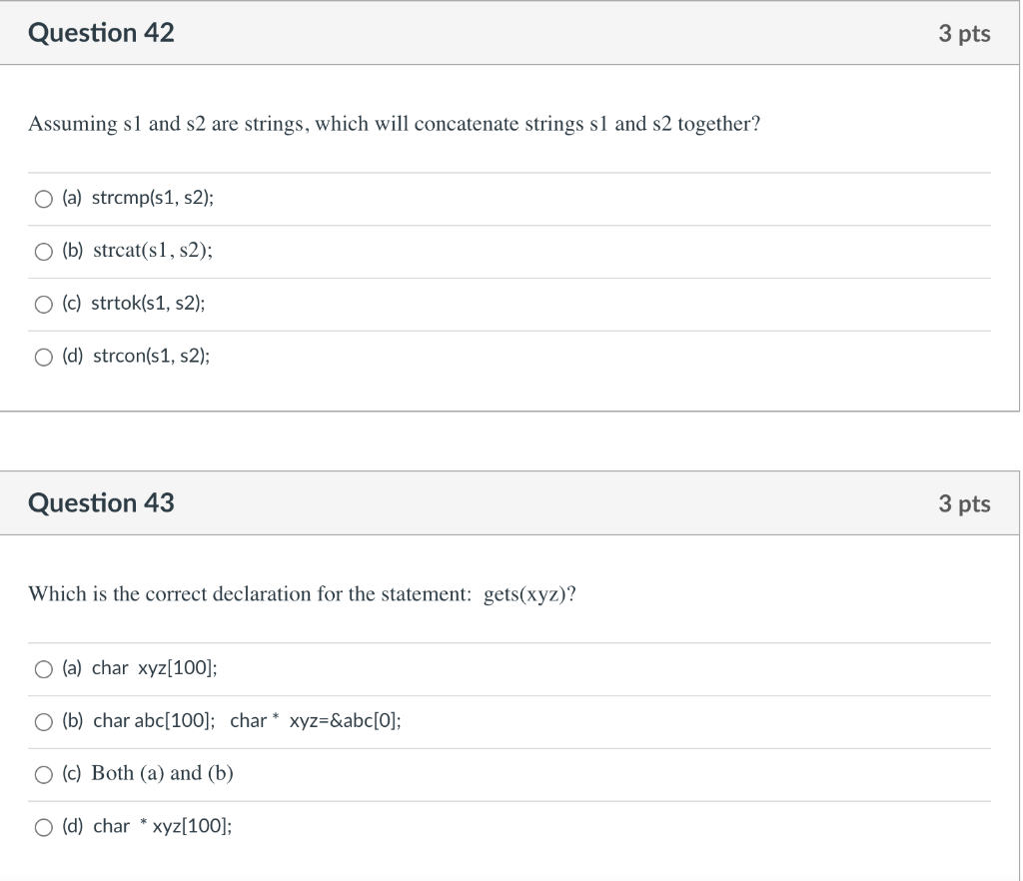1023x881 pixels.
Task: Click the concatenate strings question text
Action: coord(394,124)
